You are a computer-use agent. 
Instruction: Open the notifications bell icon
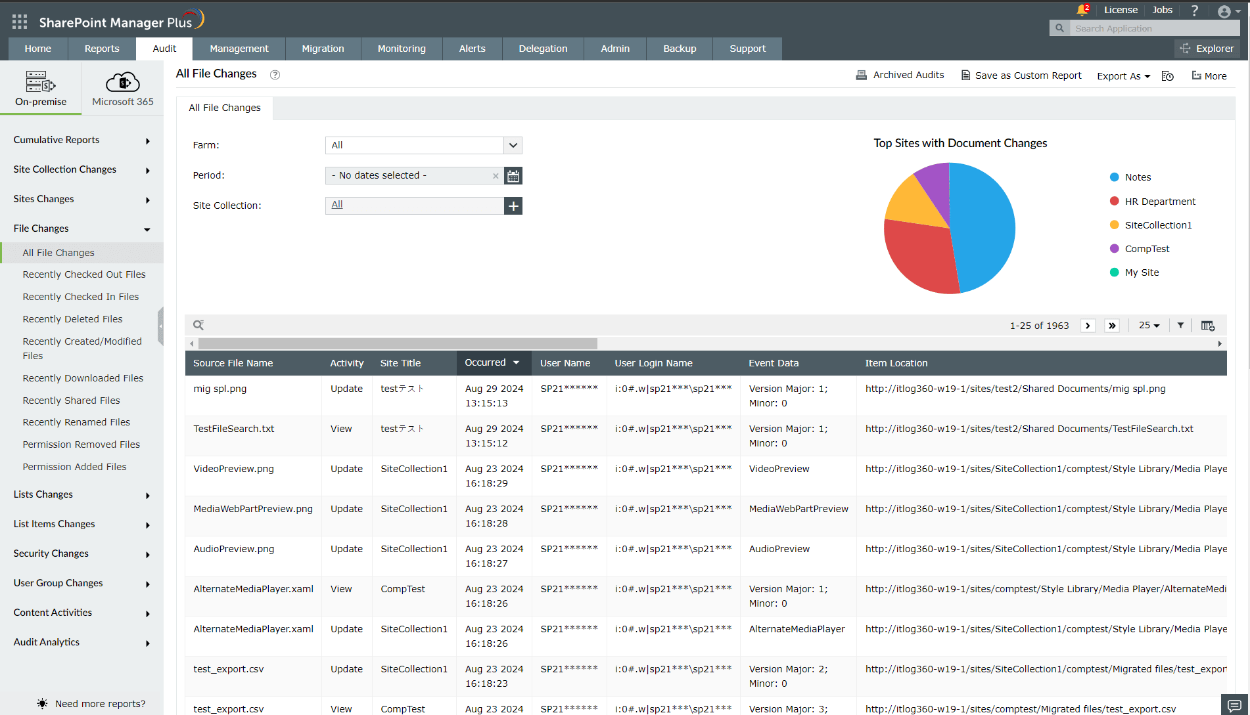pos(1082,10)
